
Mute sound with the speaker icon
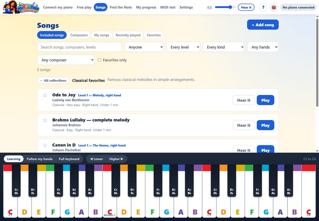[x=209, y=8]
